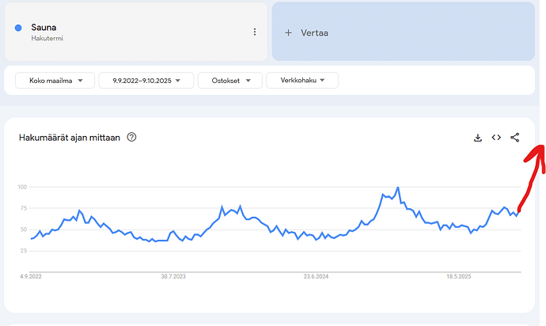The image size is (546, 326).
Task: Click the 18.5.2025 date label on axis
Action: [459, 276]
